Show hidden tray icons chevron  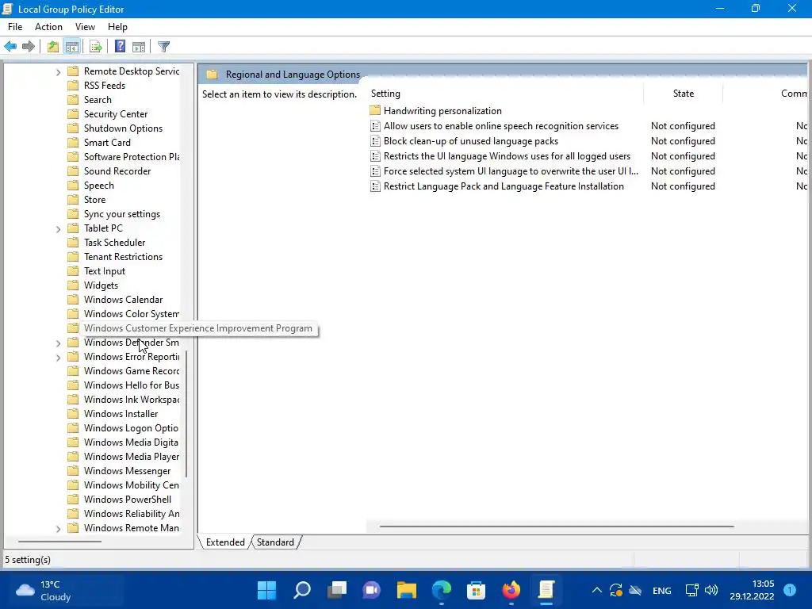(x=596, y=590)
